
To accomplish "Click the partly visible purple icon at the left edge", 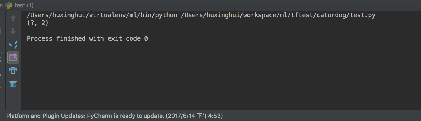I will [x=1, y=75].
